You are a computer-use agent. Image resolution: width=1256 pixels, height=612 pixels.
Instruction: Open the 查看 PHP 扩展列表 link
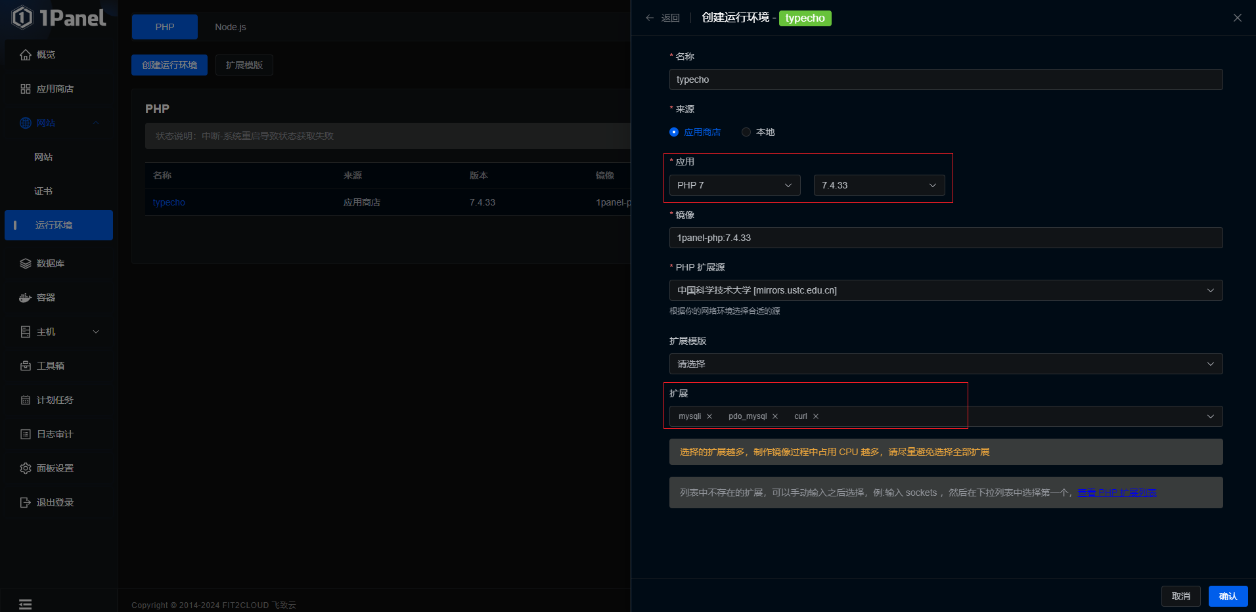click(1117, 492)
